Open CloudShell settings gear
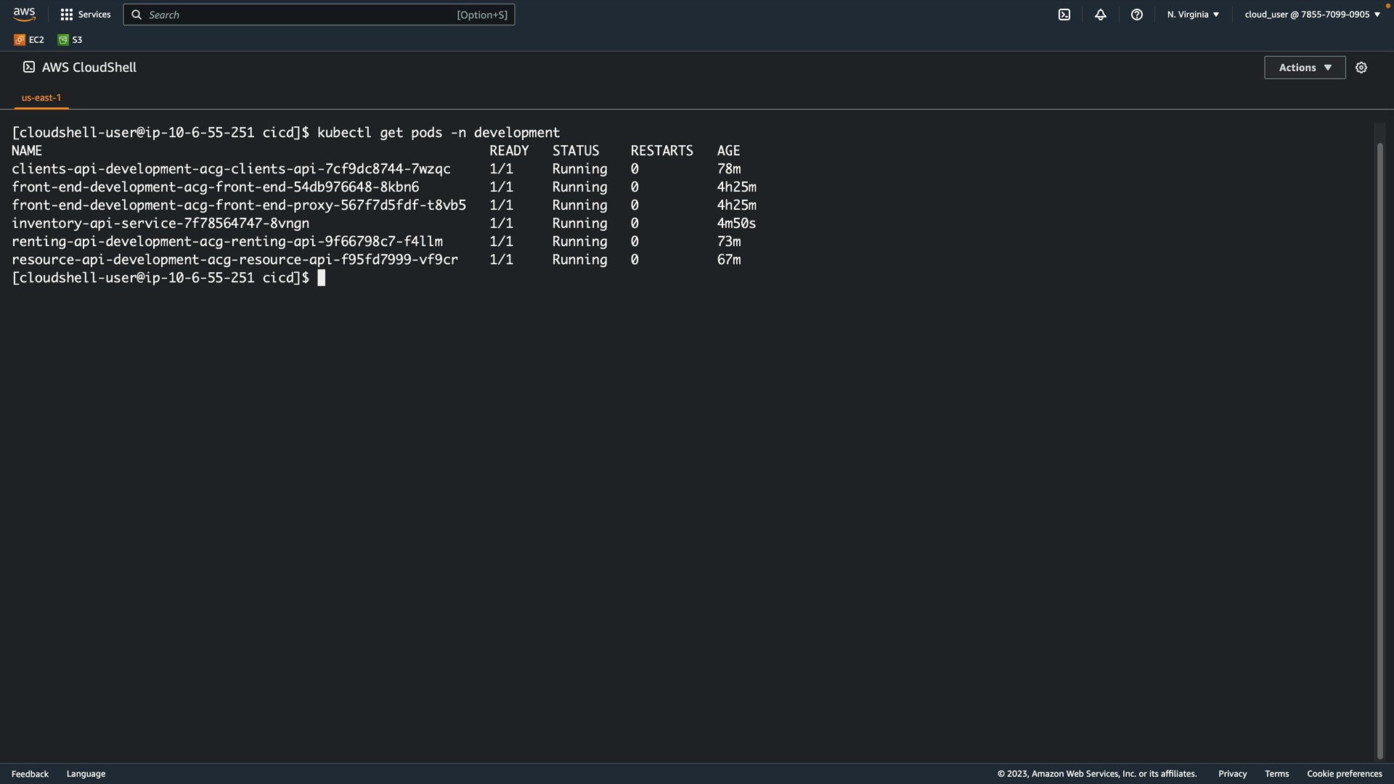 [1361, 68]
